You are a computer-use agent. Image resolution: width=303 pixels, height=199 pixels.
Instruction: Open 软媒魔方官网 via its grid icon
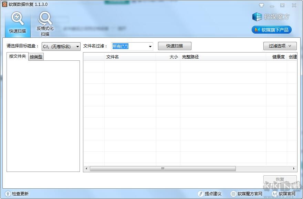233,194
